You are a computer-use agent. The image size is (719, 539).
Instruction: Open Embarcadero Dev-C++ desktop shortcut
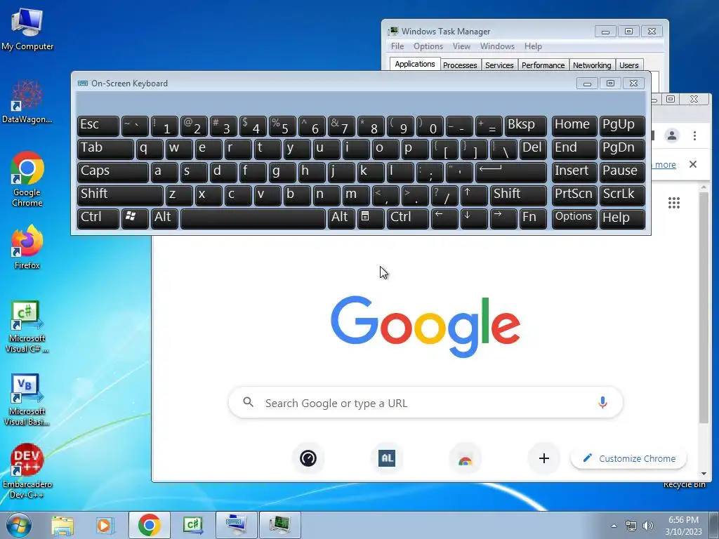[27, 470]
